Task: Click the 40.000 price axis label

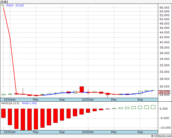Action: (164, 42)
